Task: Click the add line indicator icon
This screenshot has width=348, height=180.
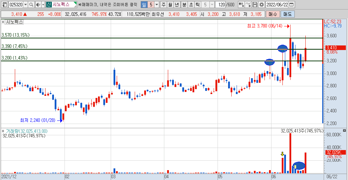Action: [249, 5]
